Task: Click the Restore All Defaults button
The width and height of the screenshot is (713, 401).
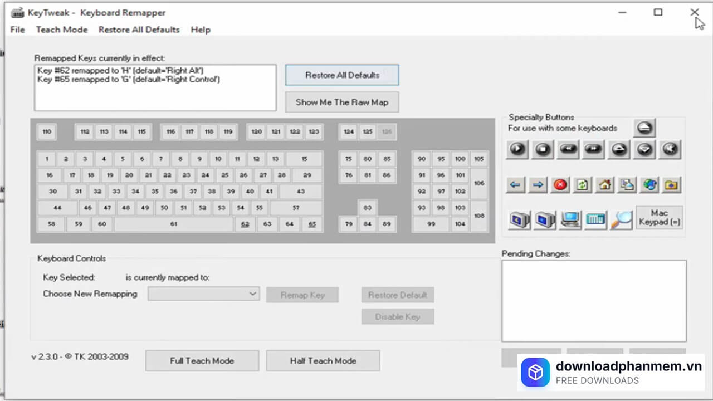Action: click(342, 75)
